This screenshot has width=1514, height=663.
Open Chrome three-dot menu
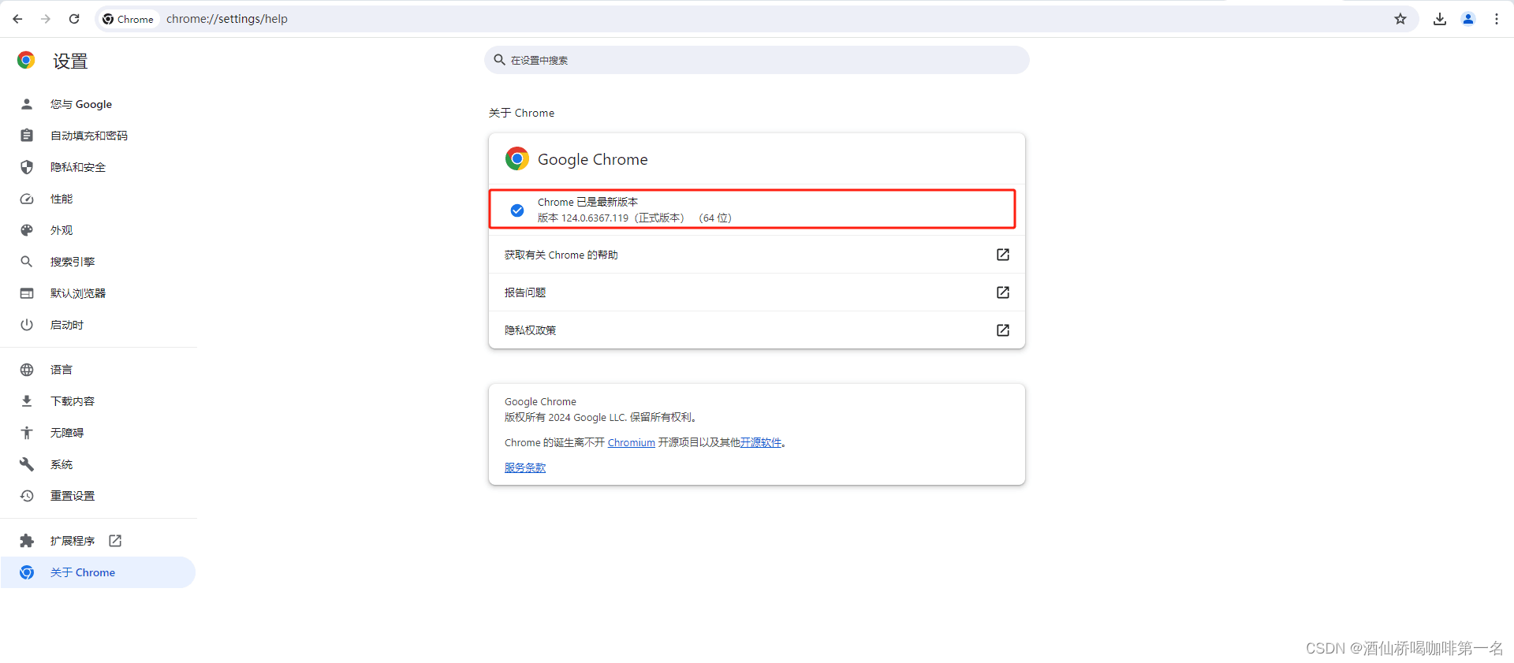pyautogui.click(x=1497, y=19)
